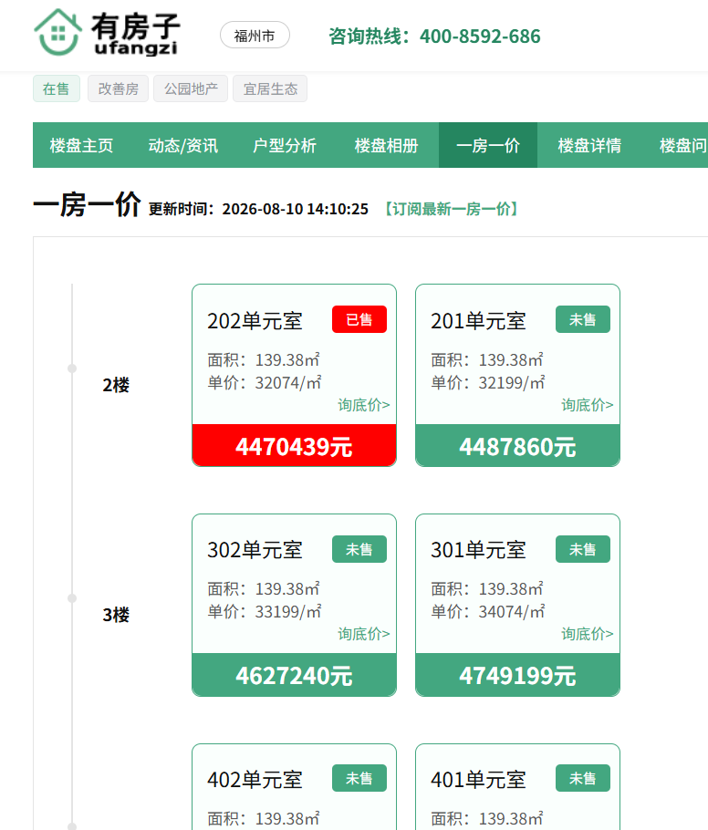Click the 4749199元 price bar

518,674
